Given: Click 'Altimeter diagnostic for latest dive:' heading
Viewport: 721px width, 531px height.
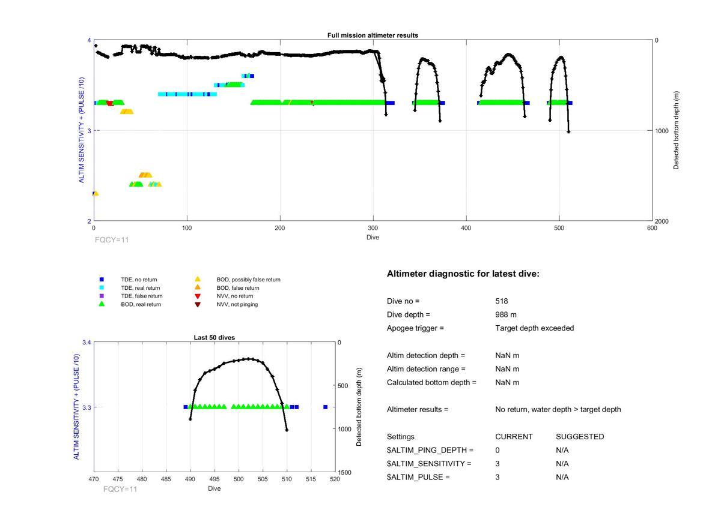Looking at the screenshot, I should [463, 274].
